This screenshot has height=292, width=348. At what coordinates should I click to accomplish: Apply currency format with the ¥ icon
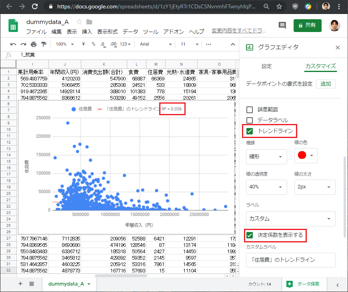click(84, 44)
